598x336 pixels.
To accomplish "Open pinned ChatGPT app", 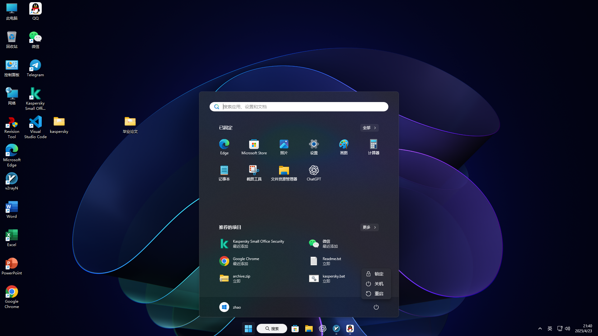I will pyautogui.click(x=314, y=173).
